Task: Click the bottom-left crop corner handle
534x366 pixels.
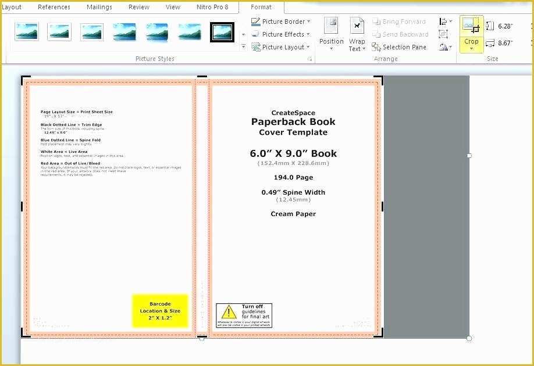Action: (x=24, y=334)
